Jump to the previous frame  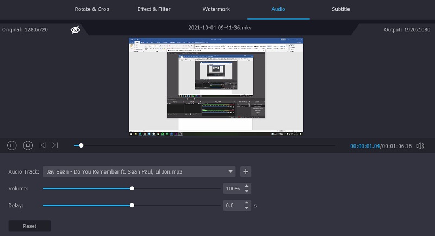point(42,145)
